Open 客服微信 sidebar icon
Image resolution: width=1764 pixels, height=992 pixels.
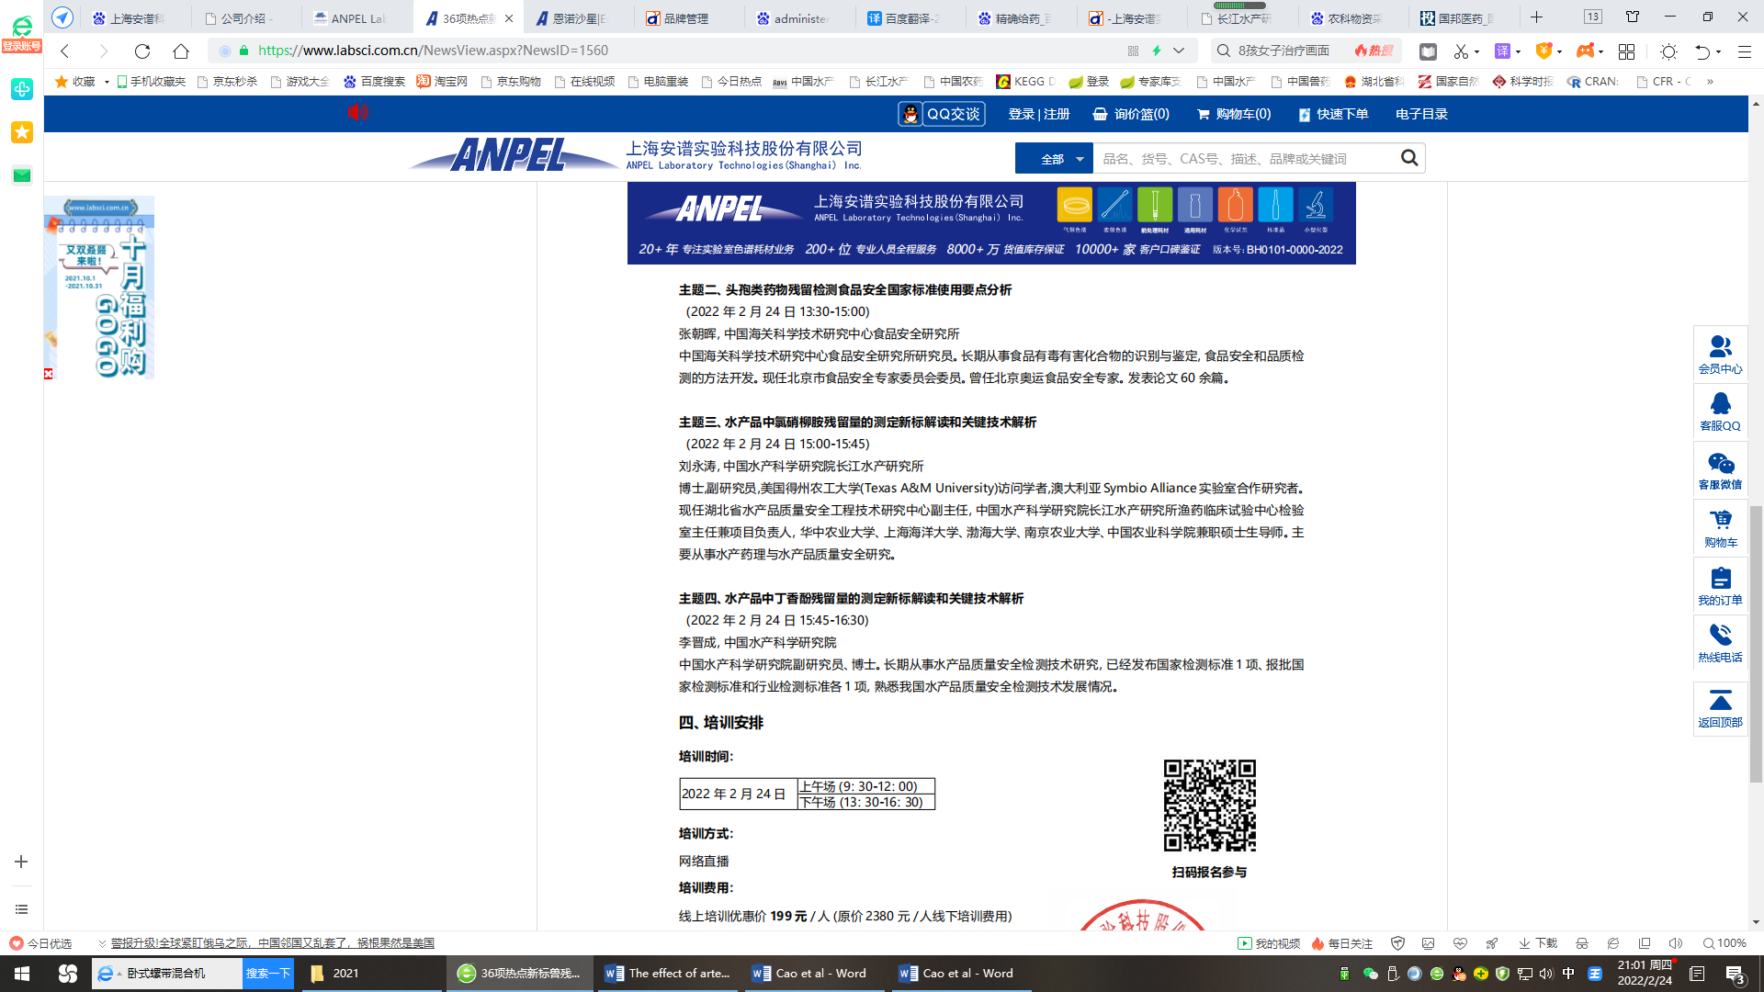click(x=1720, y=470)
